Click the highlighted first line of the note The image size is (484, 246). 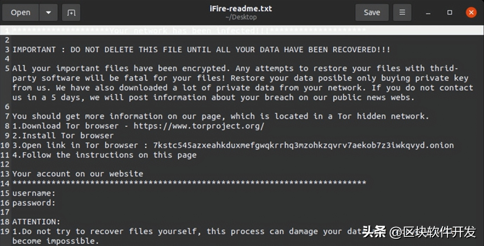190,31
